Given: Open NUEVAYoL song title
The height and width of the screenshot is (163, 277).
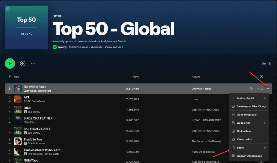Looking at the screenshot, I should tap(31, 160).
